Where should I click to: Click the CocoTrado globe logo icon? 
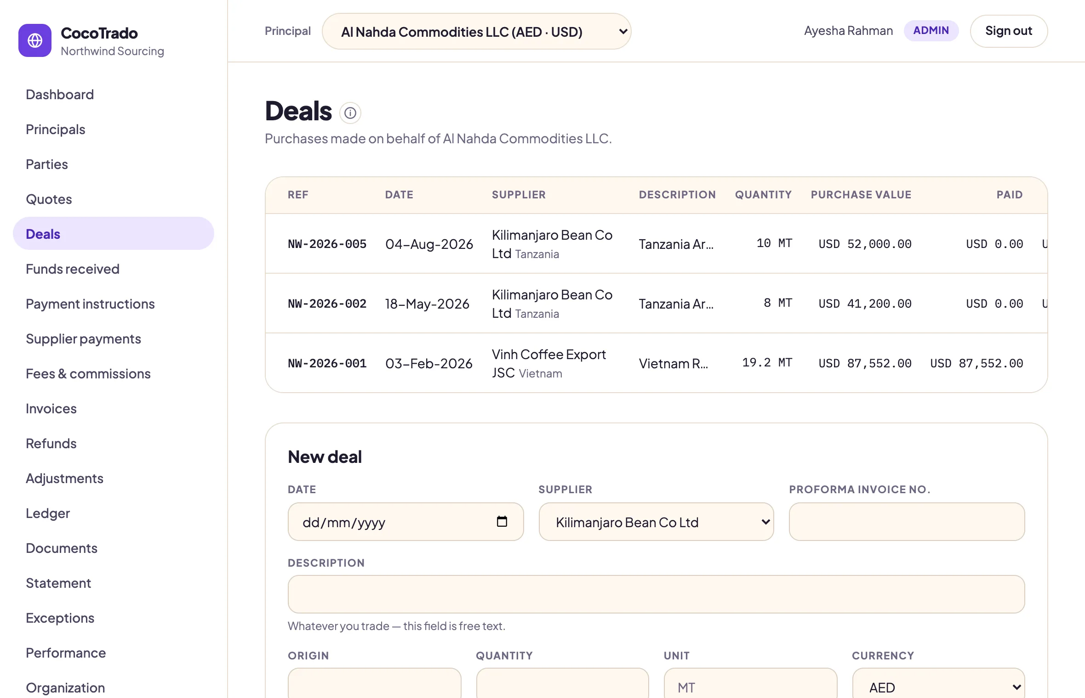[35, 40]
